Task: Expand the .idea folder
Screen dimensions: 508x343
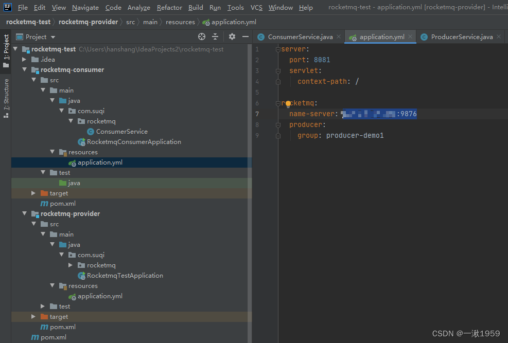Action: click(x=24, y=59)
